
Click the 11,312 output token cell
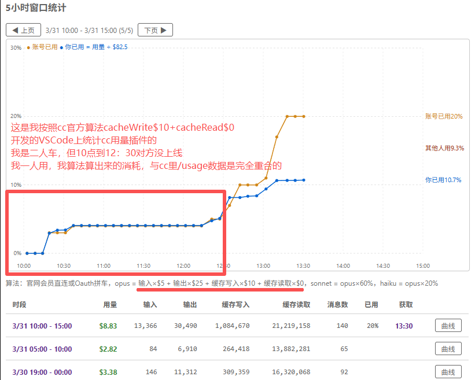tap(185, 372)
